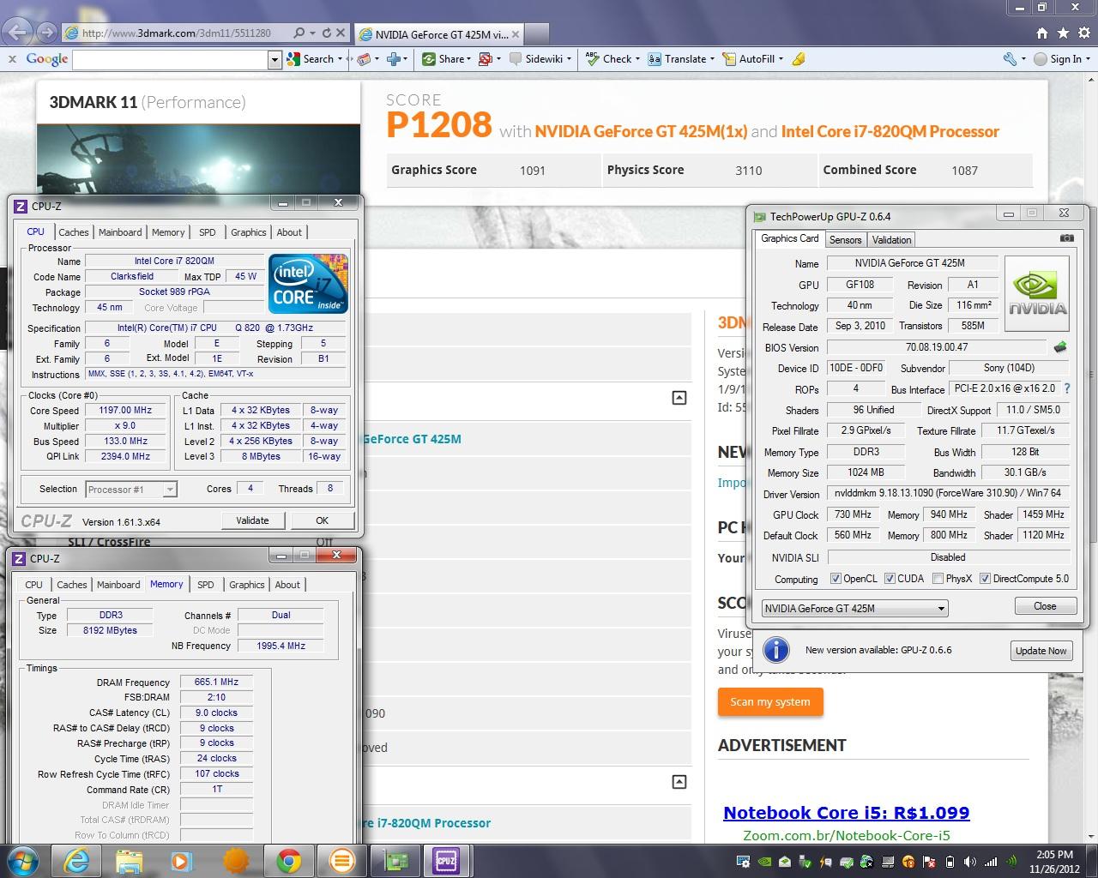The width and height of the screenshot is (1098, 878).
Task: Take GPU-Z screenshot with camera icon
Action: [x=1066, y=238]
